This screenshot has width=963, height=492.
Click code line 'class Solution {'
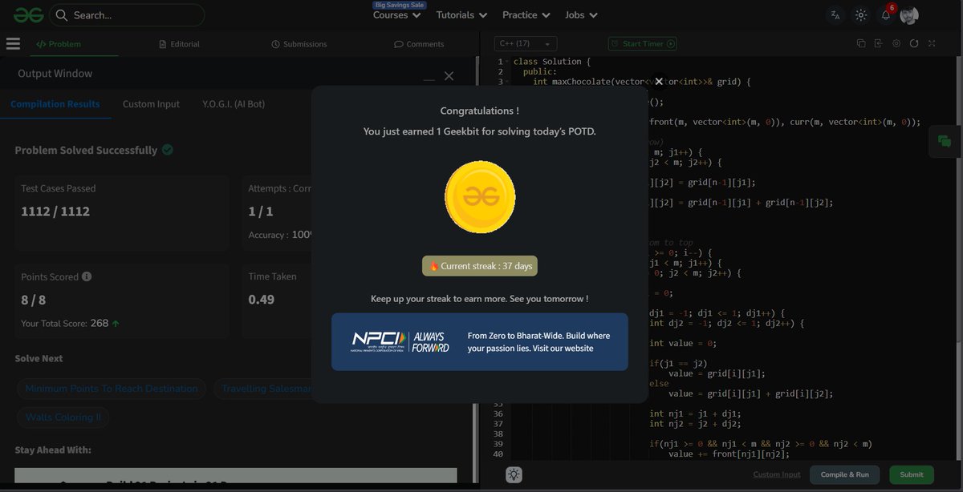pos(552,62)
